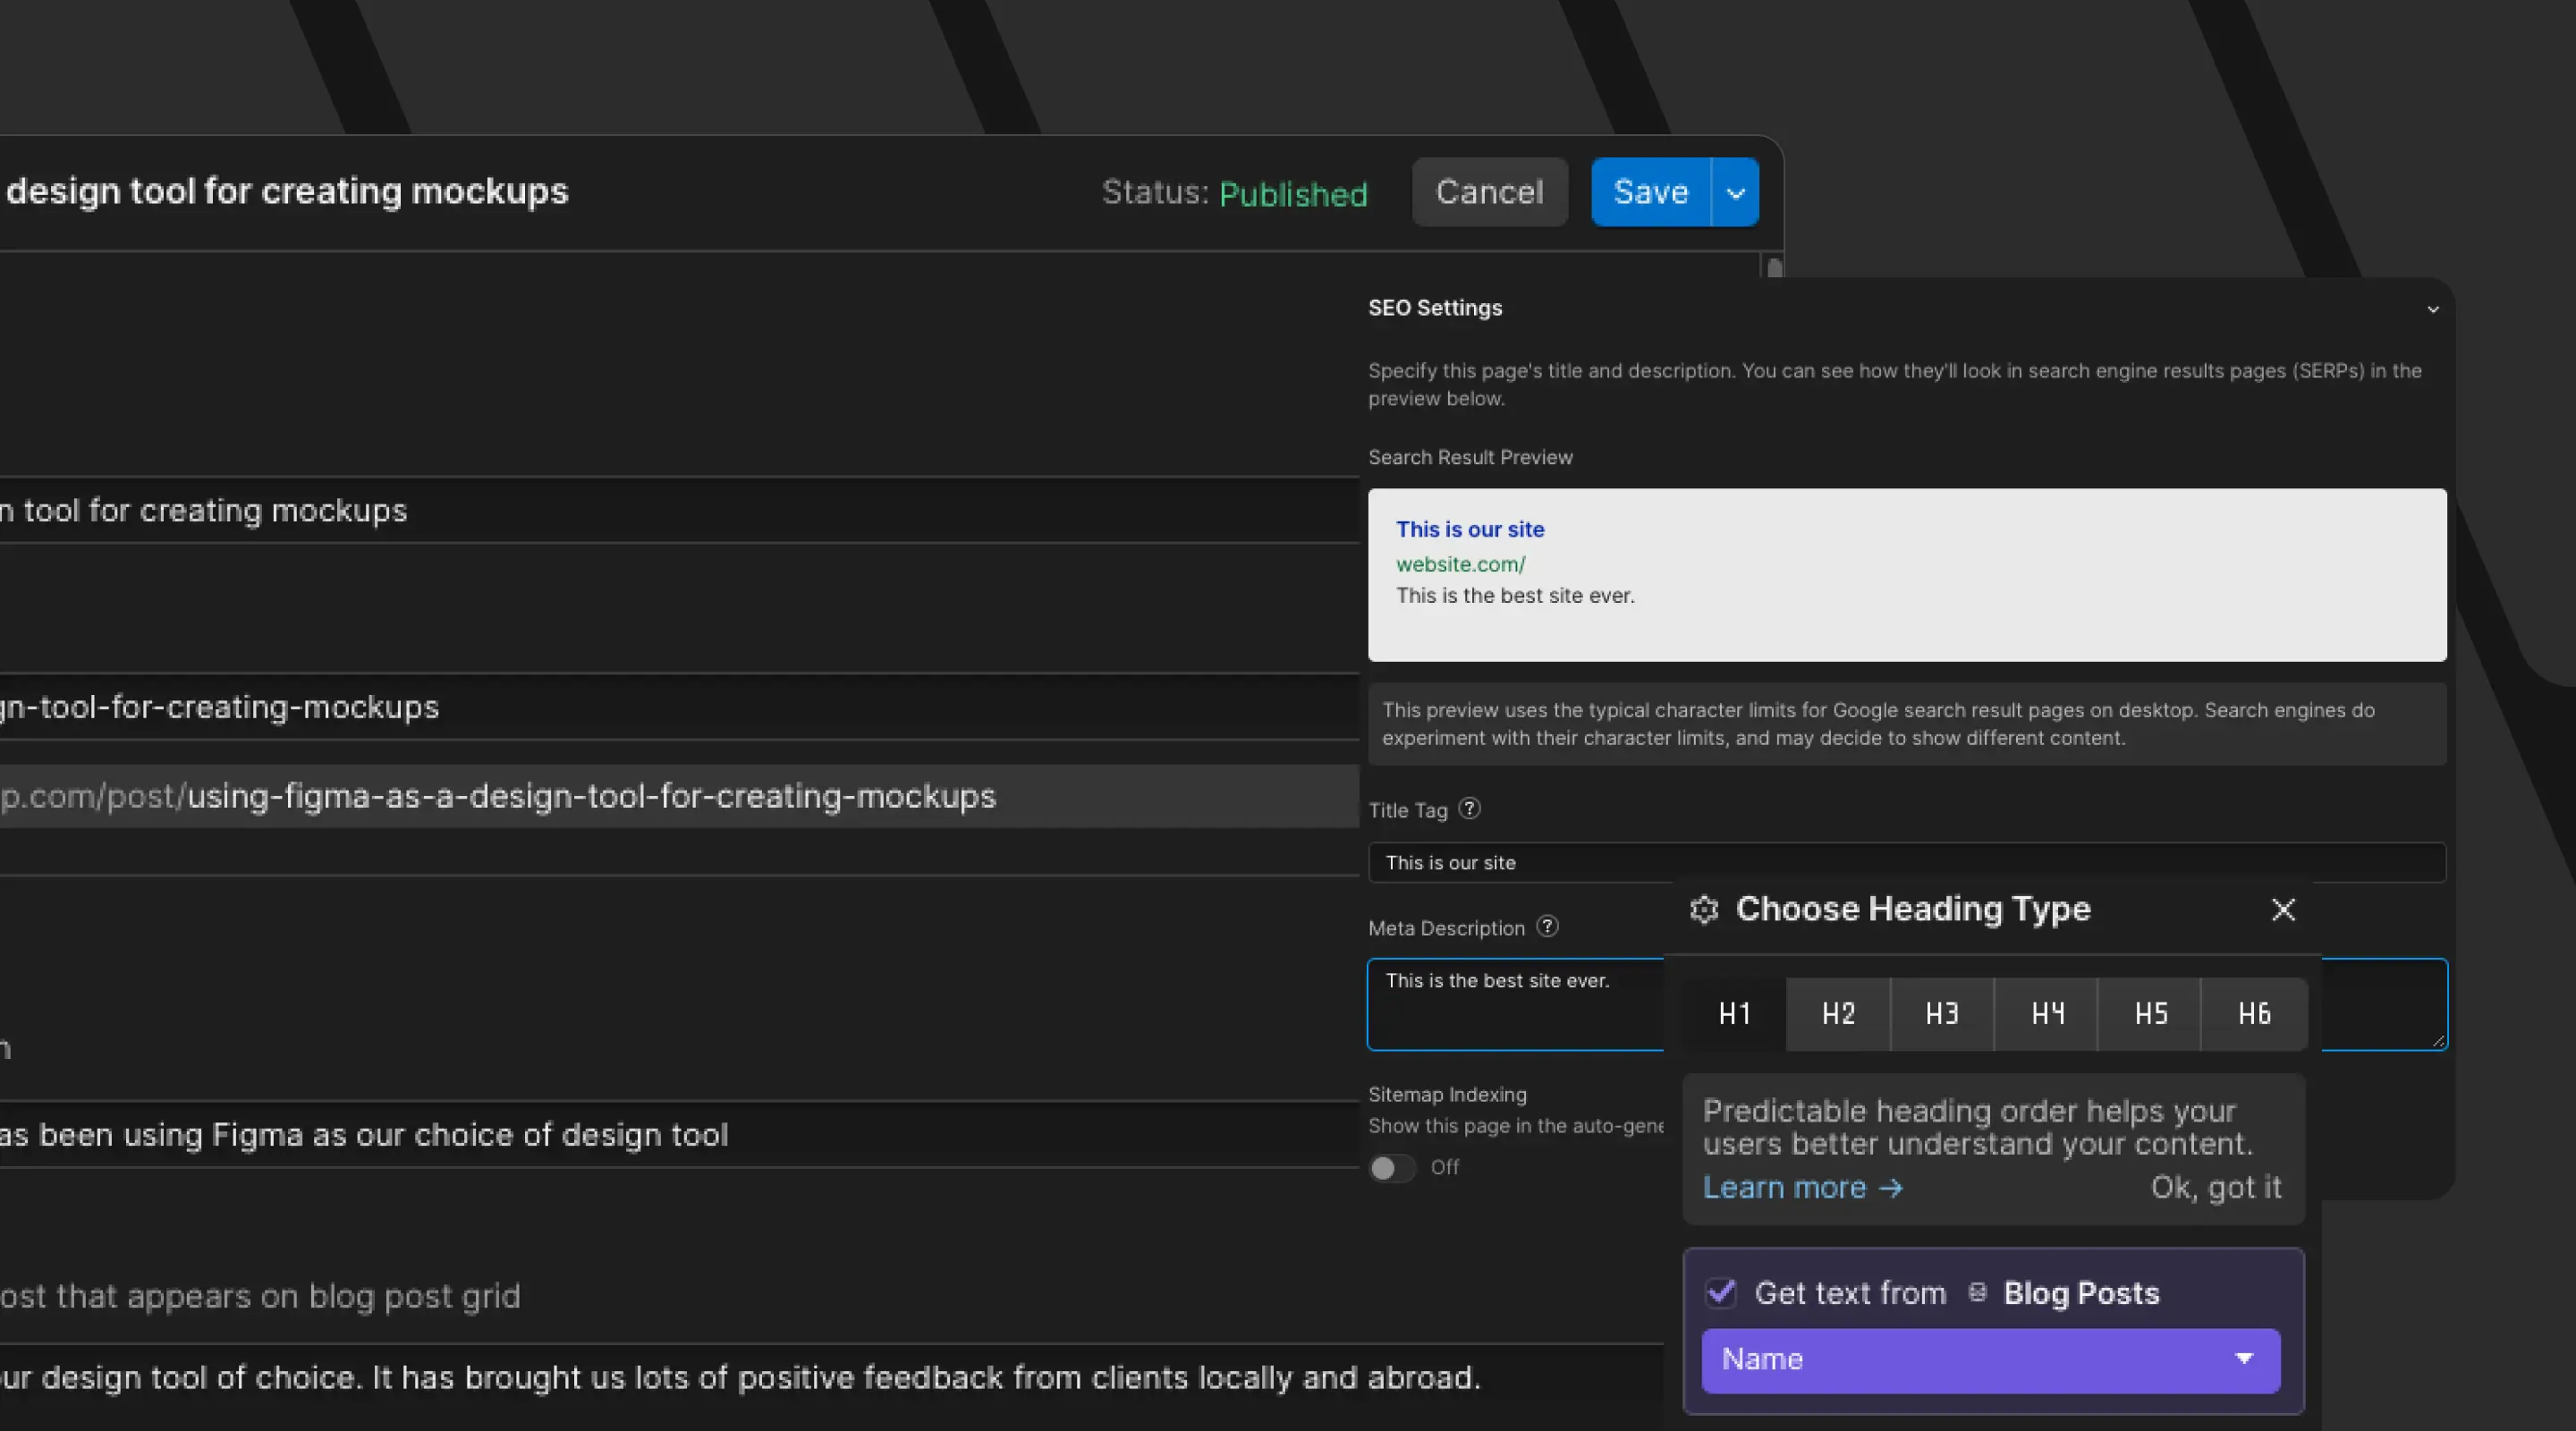Click the slug field ending 'for-creating-mockups'

[x=680, y=707]
